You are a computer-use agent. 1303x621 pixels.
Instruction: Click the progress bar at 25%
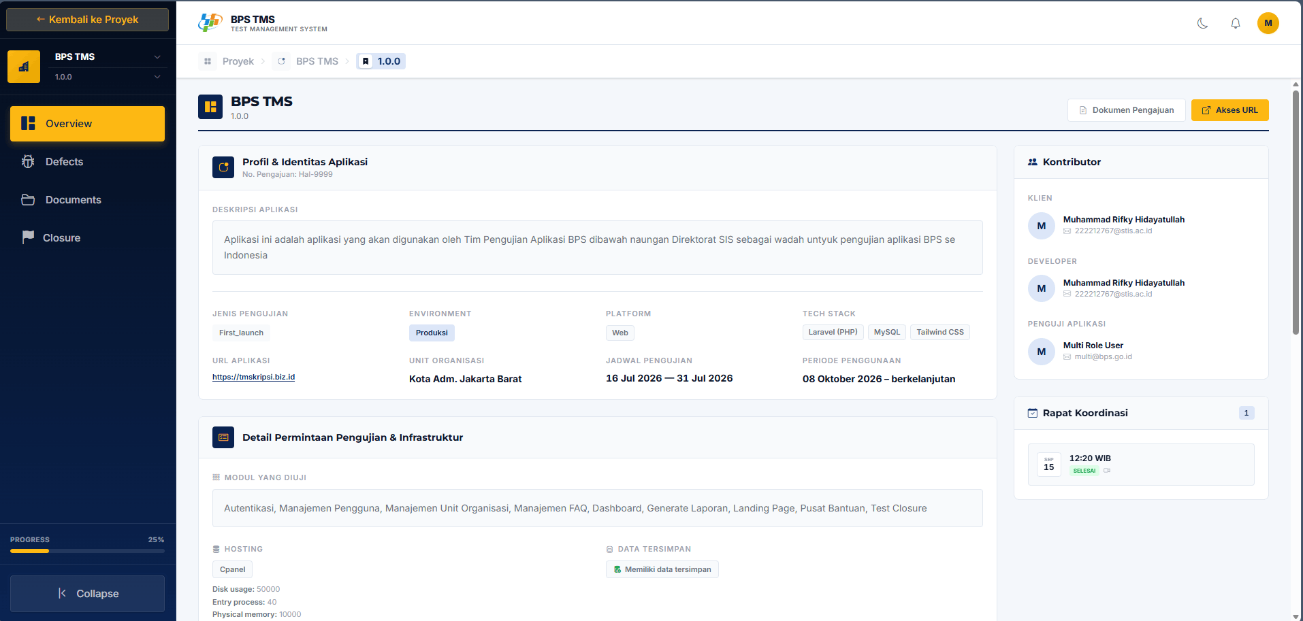point(87,551)
